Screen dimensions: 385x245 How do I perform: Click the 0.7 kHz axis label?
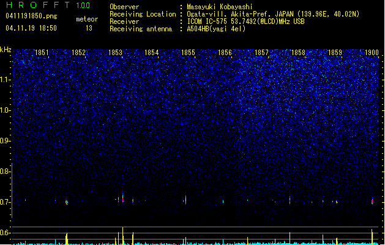(x=5, y=202)
